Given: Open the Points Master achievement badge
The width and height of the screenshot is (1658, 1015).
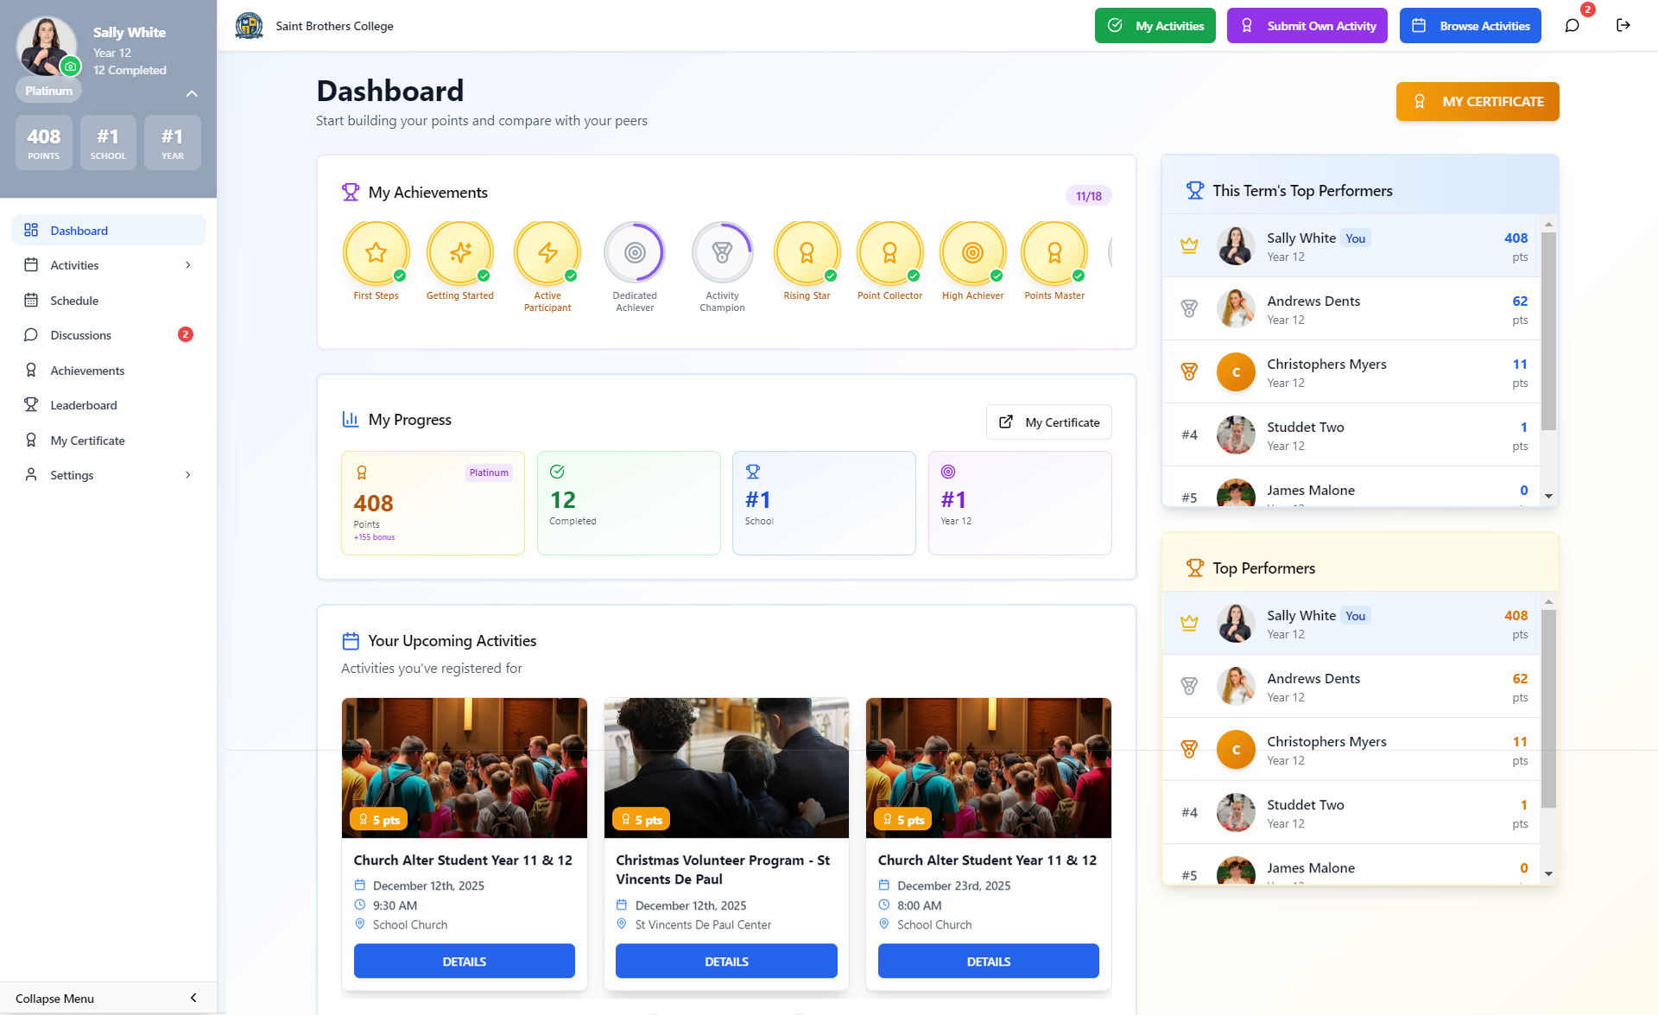Looking at the screenshot, I should click(1054, 261).
